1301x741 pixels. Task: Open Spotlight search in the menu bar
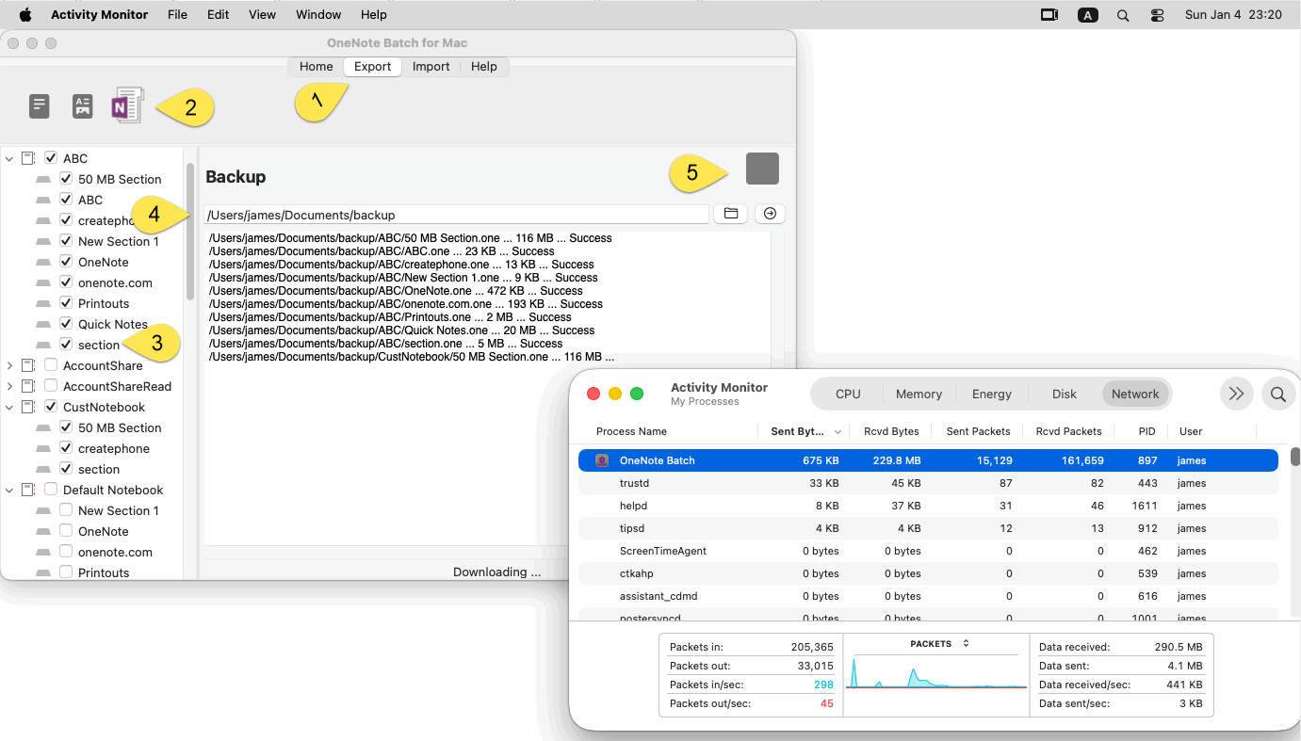click(1123, 14)
